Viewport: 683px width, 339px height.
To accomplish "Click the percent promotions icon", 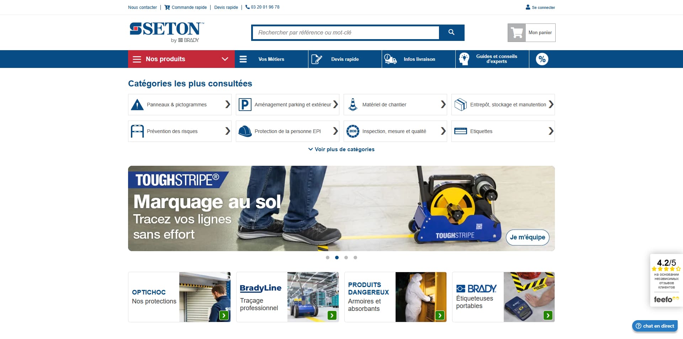I will click(x=542, y=59).
